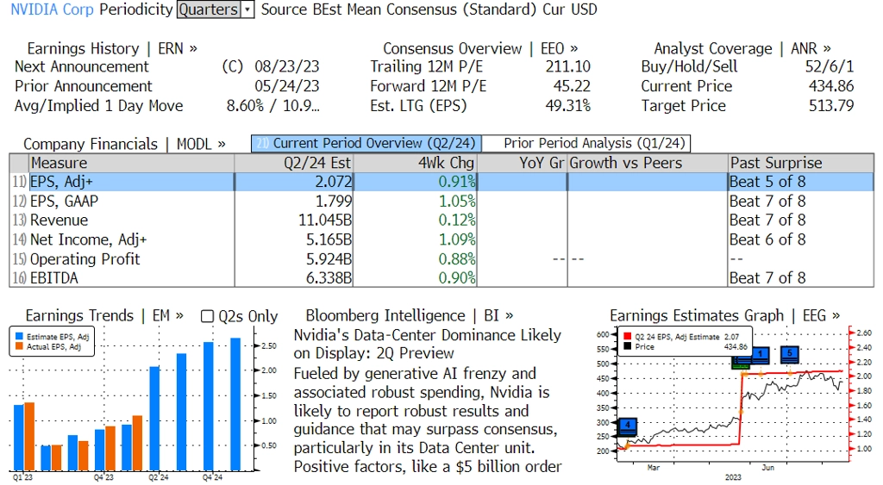This screenshot has height=485, width=883.
Task: Open Earnings History ERN section
Action: tap(112, 48)
